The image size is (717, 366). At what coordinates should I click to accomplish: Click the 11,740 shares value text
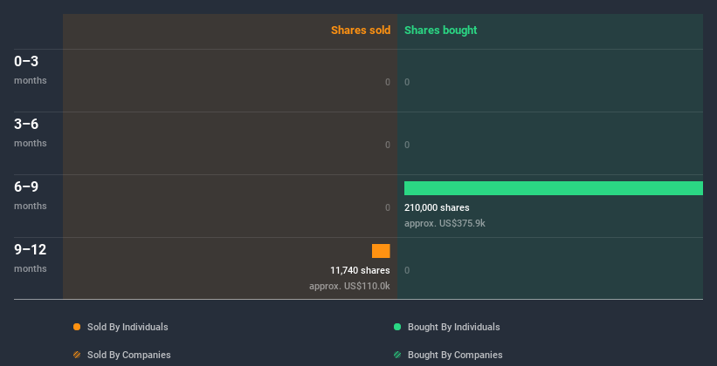(360, 270)
